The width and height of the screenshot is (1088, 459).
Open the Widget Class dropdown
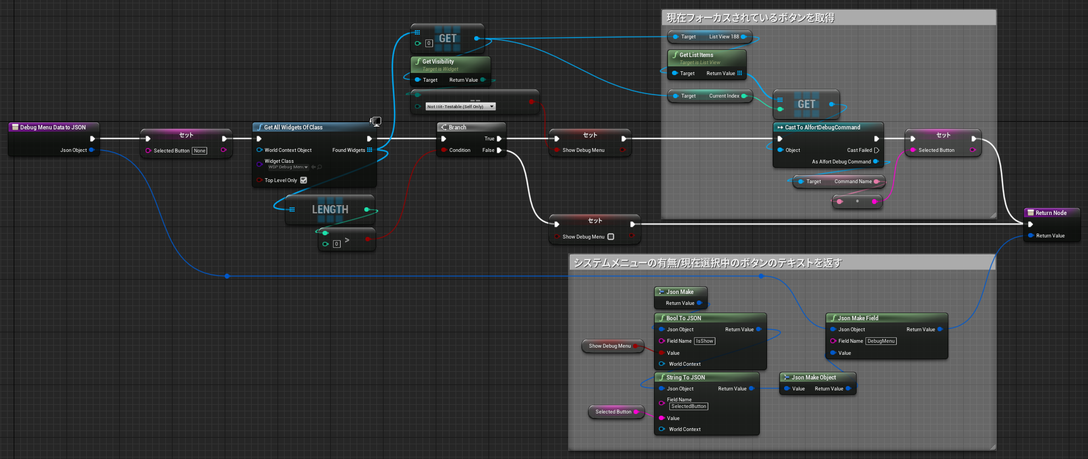point(288,167)
